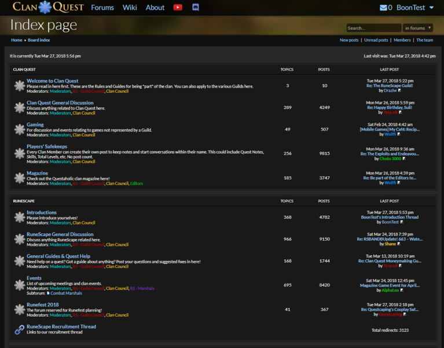Screen dimensions: 444x348
Task: Open the Magazine forum link
Action: [38, 173]
